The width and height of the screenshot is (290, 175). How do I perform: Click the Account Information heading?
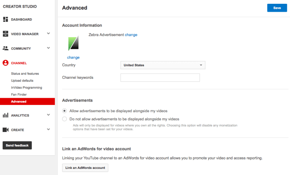coord(82,25)
